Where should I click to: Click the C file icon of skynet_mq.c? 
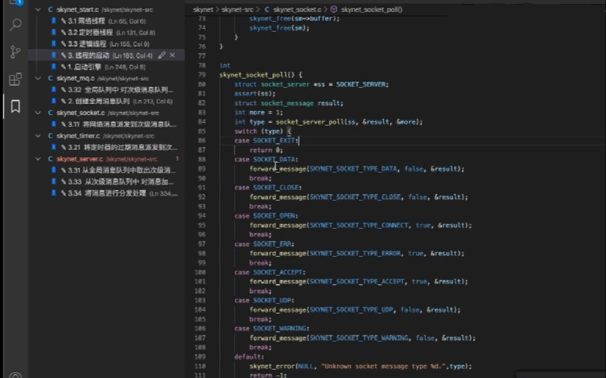click(50, 78)
